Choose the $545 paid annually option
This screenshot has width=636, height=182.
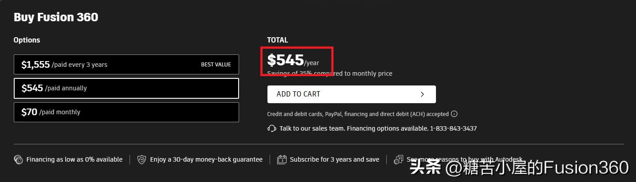pos(126,88)
